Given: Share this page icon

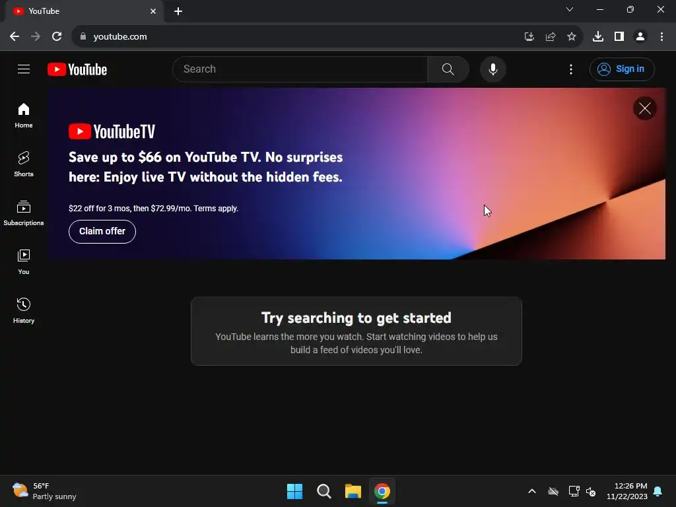Looking at the screenshot, I should tap(550, 37).
